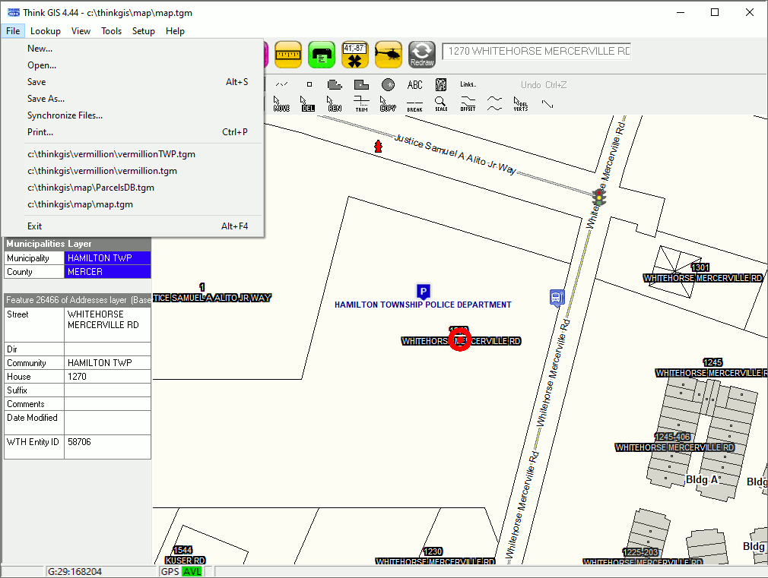This screenshot has height=578, width=768.
Task: Click the Feature 26466 of Addresses layer header
Action: tap(78, 300)
